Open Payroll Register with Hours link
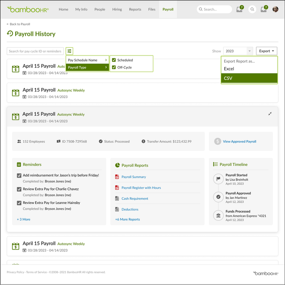This screenshot has height=285, width=285. click(x=141, y=187)
